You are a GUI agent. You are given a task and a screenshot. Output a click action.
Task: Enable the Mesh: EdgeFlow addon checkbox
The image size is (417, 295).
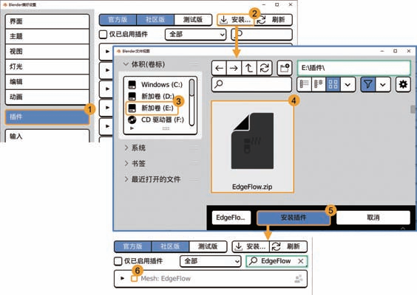point(135,279)
